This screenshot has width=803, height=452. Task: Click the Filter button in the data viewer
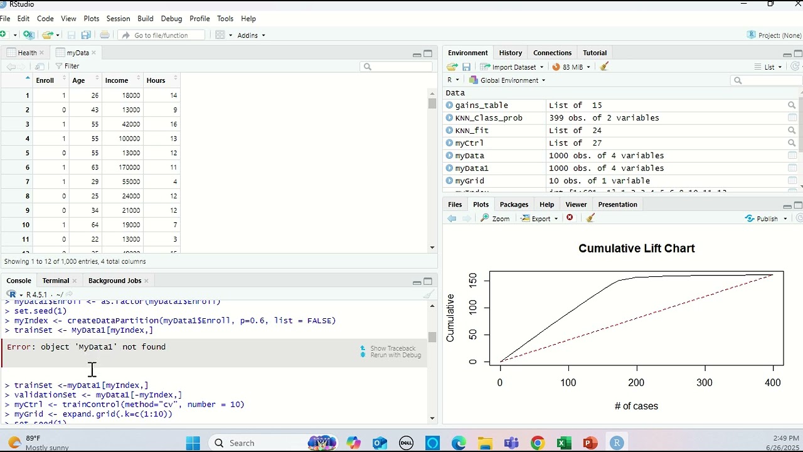[x=67, y=66]
